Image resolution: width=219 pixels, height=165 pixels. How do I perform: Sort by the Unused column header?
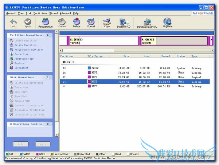click(x=165, y=56)
